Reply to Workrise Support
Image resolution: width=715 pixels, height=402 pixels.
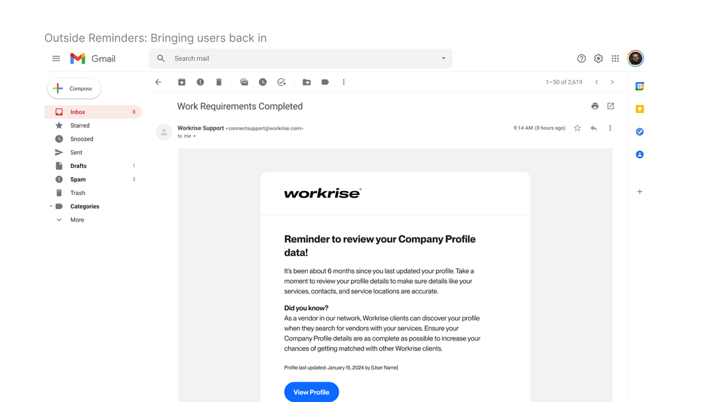594,128
